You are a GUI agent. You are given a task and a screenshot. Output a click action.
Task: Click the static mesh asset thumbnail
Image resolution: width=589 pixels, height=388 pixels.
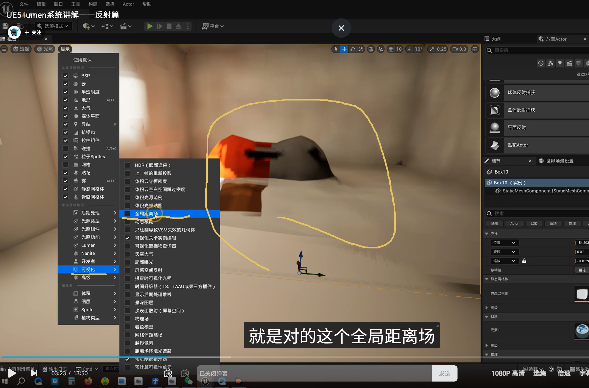(x=581, y=294)
